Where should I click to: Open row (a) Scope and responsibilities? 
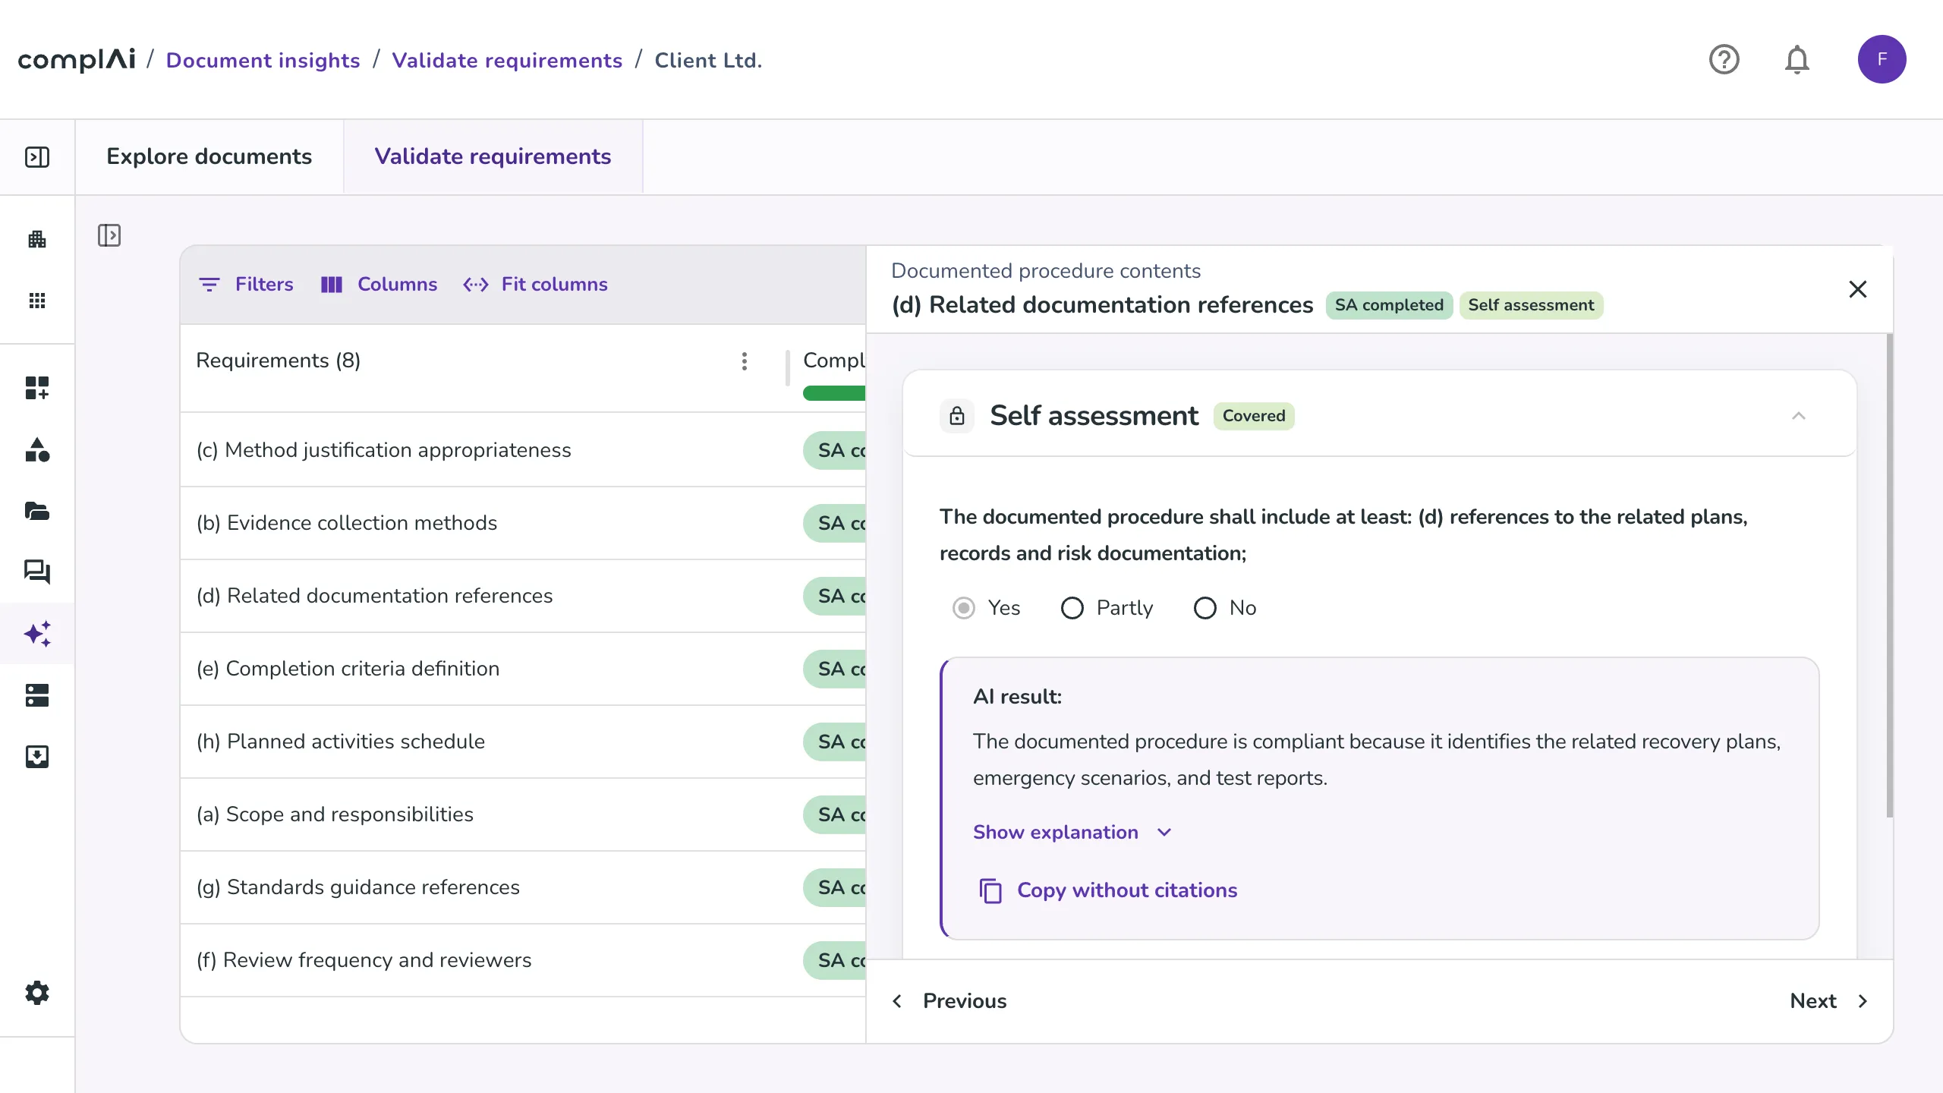coord(523,814)
